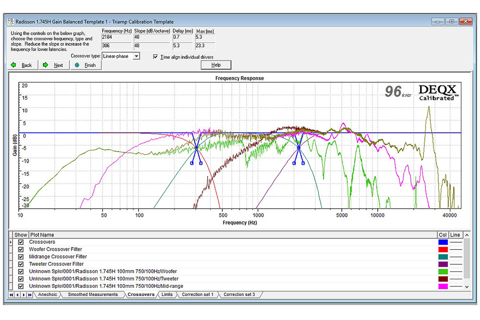The height and width of the screenshot is (320, 480).
Task: Uncheck Show for the Crossovers plot
Action: pos(21,242)
